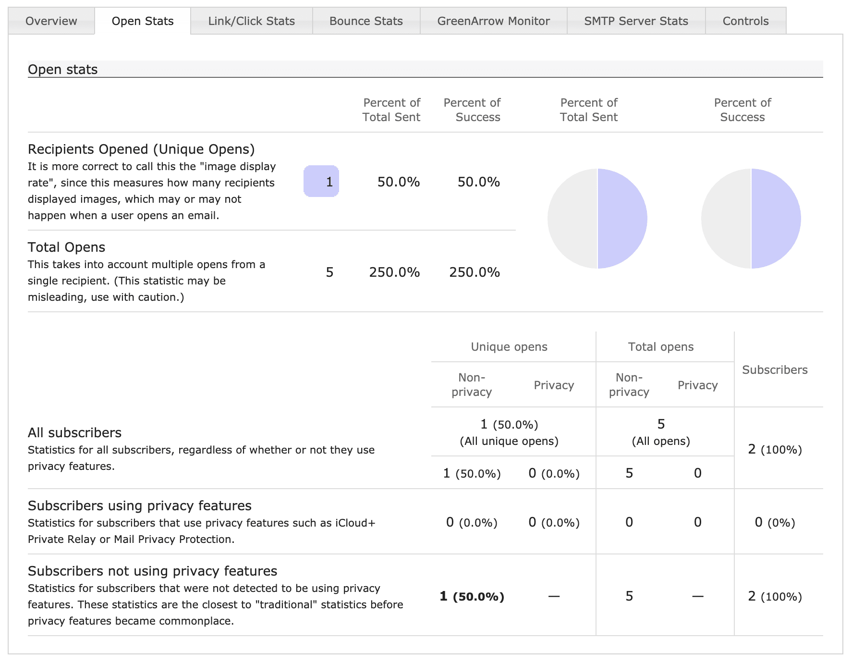Click the Percent of Total Sent pie chart
852x664 pixels.
click(597, 219)
